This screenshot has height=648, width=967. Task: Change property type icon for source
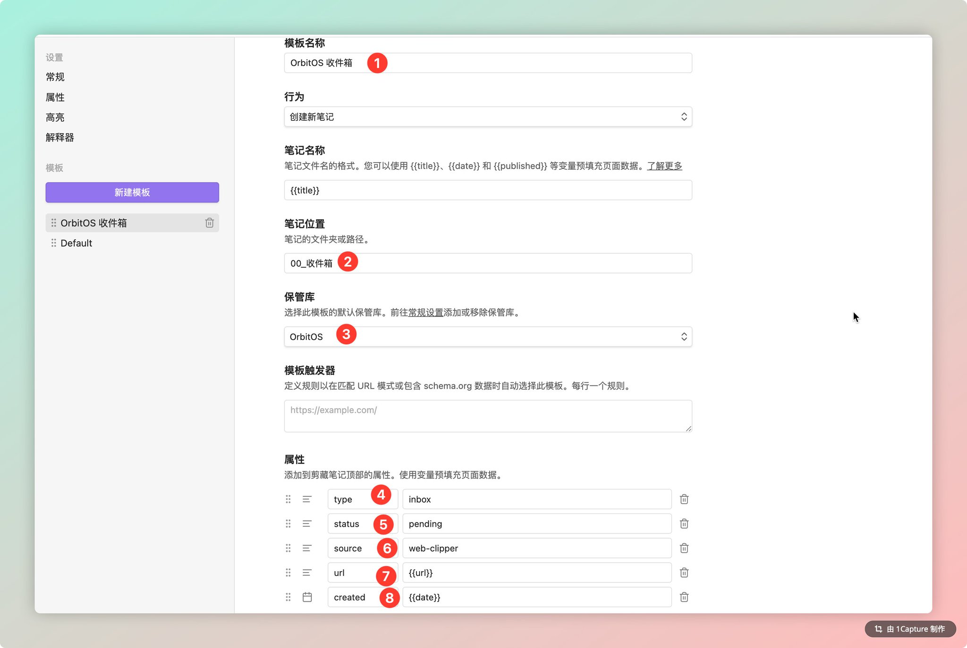tap(307, 548)
